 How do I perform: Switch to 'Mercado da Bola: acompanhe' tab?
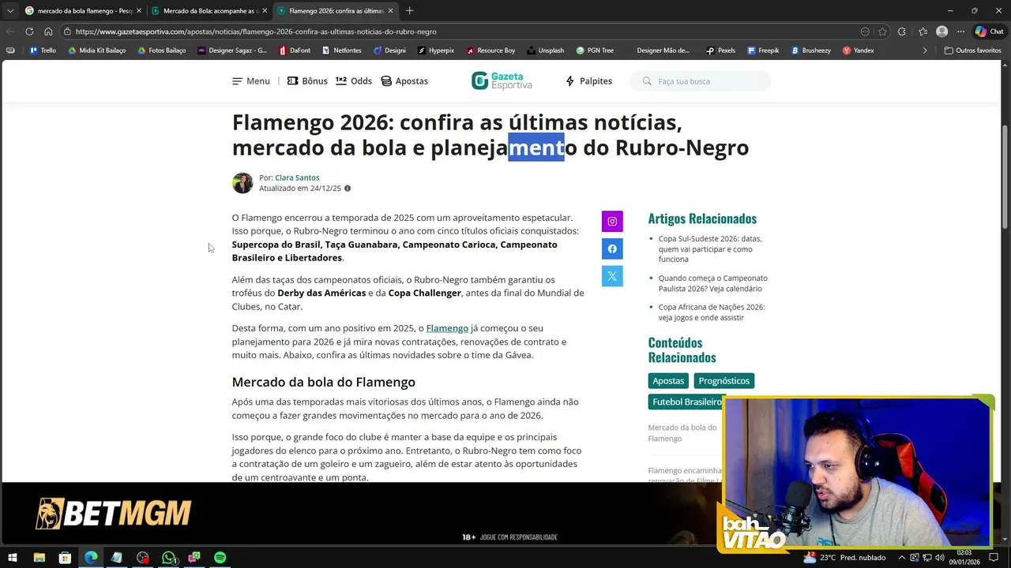[209, 11]
